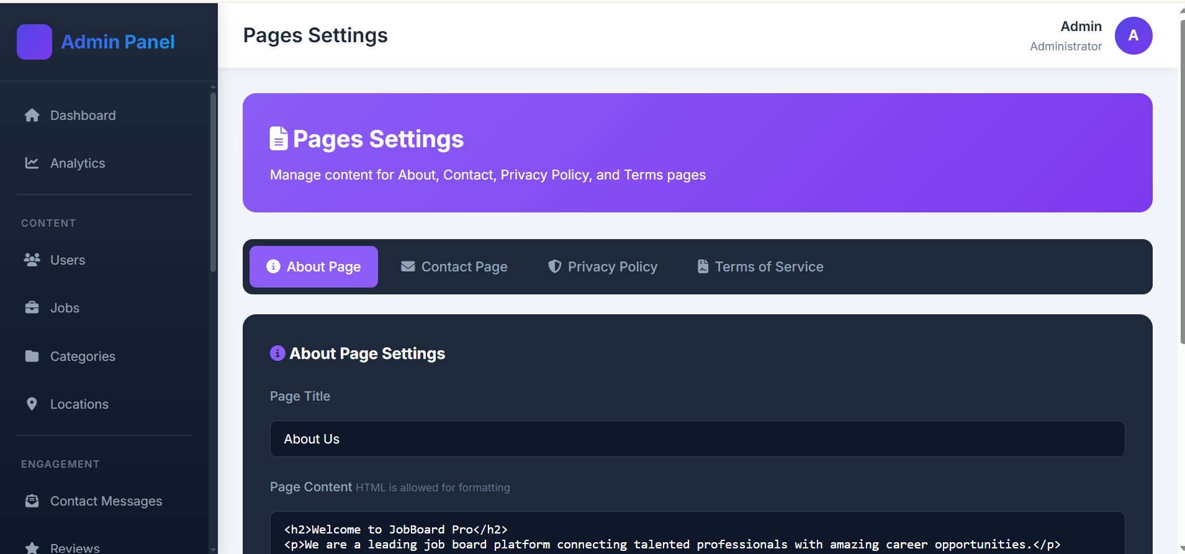This screenshot has height=554, width=1185.
Task: Click the purple Admin Panel logo square
Action: [x=34, y=42]
